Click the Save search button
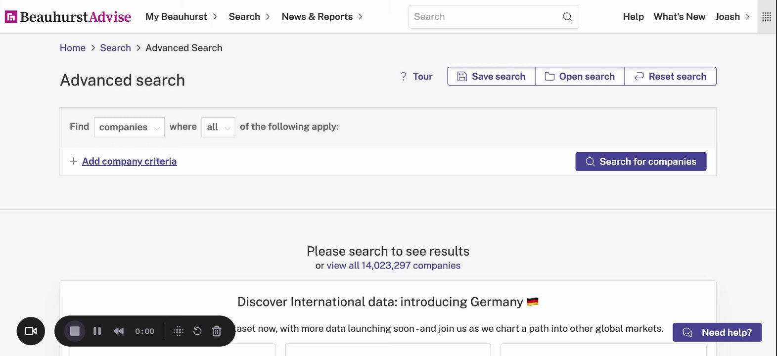The width and height of the screenshot is (777, 356). tap(491, 77)
